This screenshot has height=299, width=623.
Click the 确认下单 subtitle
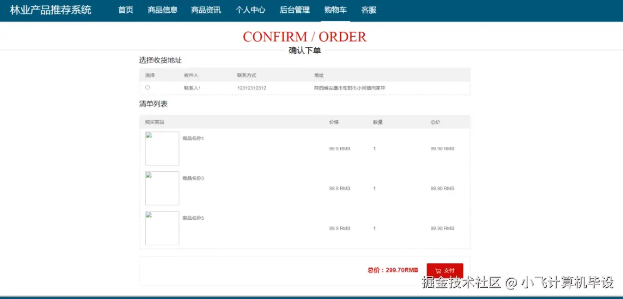click(x=305, y=51)
